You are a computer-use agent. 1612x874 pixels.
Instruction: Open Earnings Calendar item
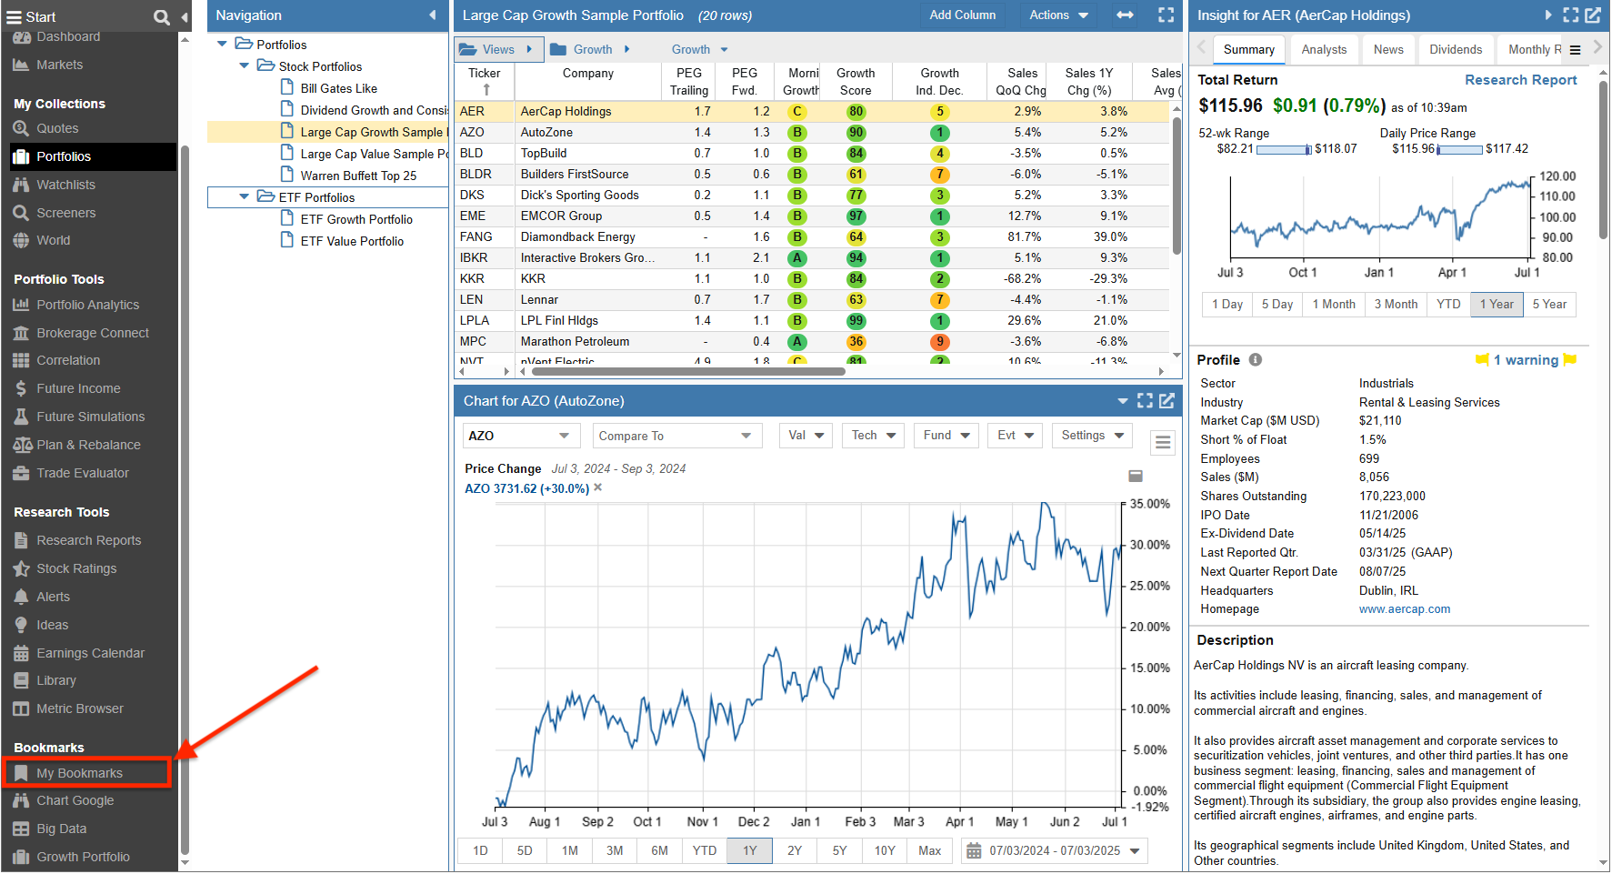point(90,653)
